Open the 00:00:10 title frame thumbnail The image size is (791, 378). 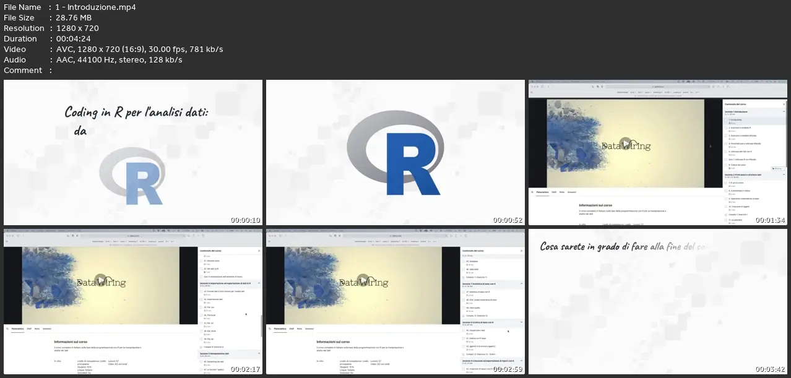click(x=133, y=152)
